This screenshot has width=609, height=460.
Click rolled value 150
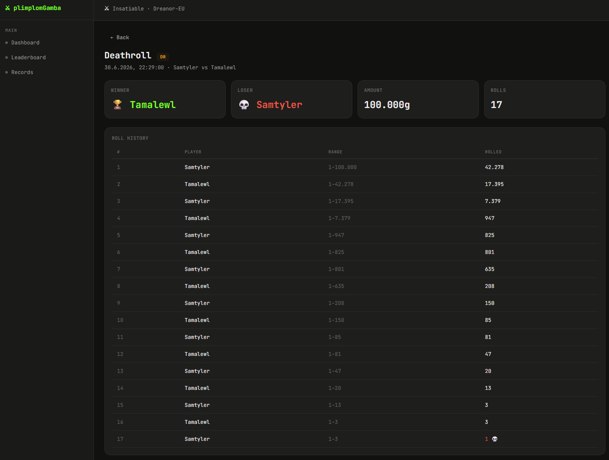489,303
